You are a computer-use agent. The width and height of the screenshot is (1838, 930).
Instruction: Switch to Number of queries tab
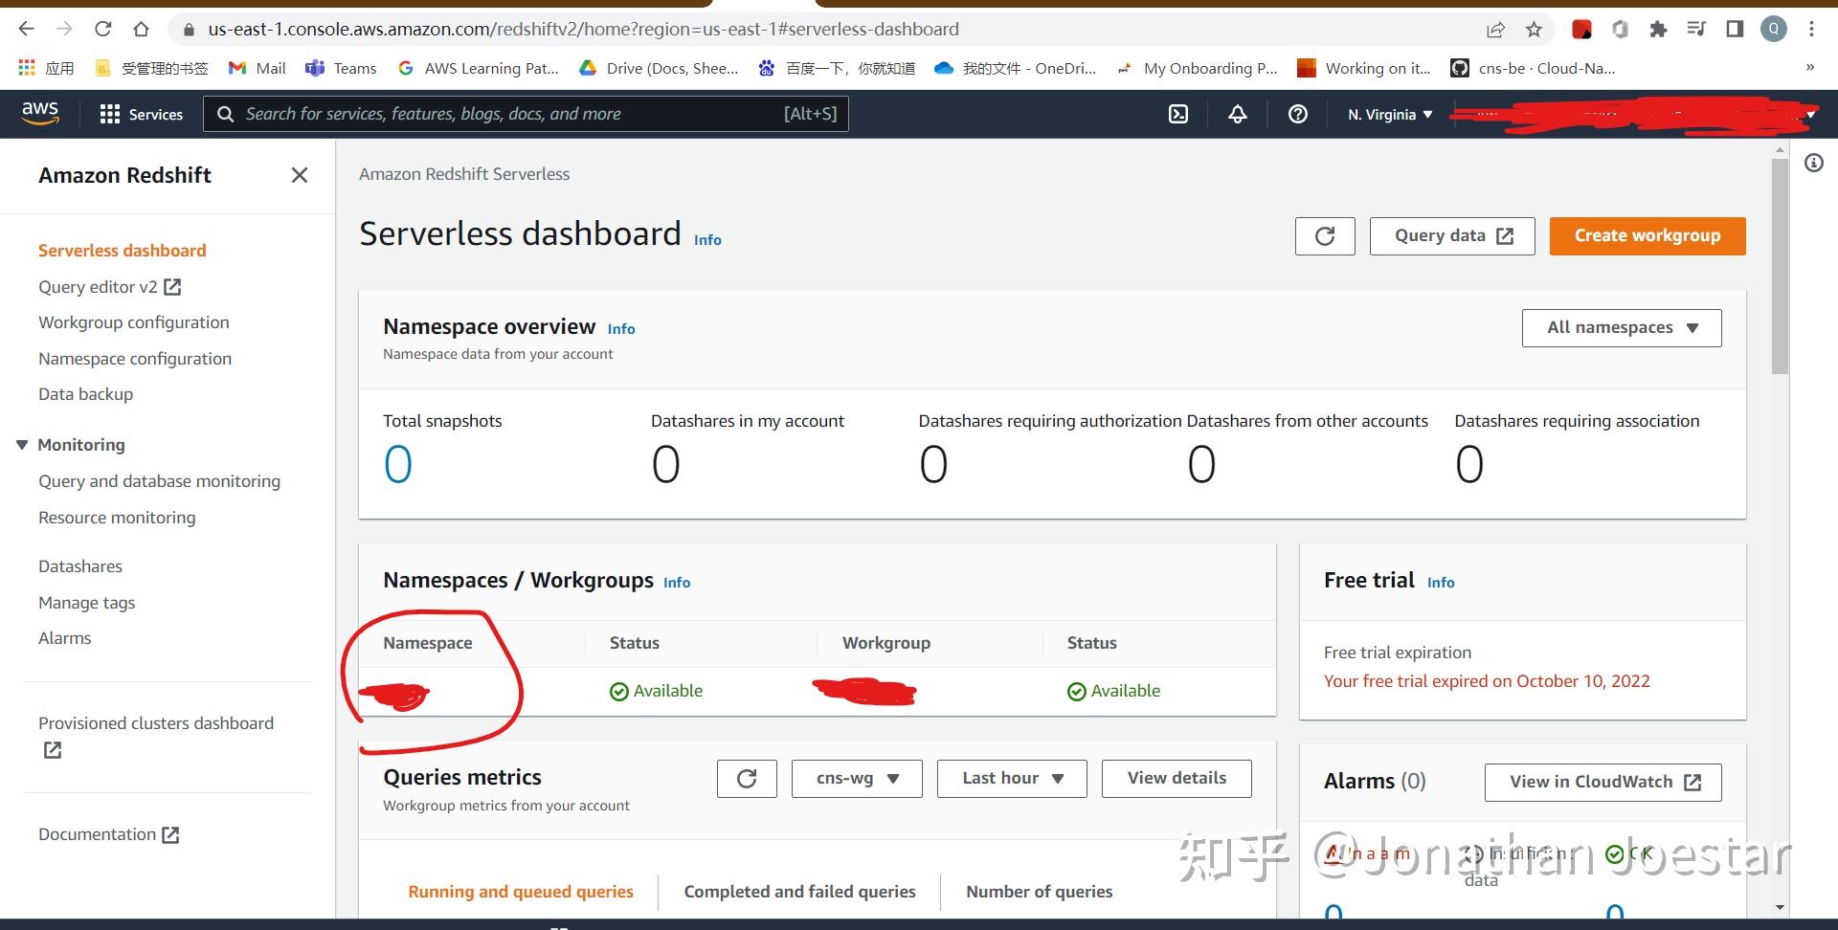click(1039, 891)
